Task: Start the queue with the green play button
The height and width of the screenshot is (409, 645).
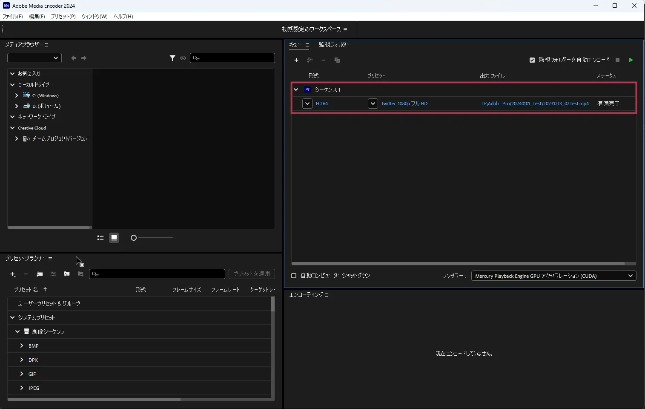Action: [631, 60]
